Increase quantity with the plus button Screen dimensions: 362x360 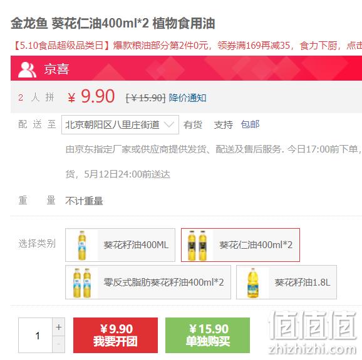click(x=59, y=327)
